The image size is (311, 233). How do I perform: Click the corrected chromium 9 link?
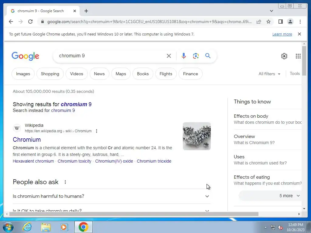(x=76, y=104)
